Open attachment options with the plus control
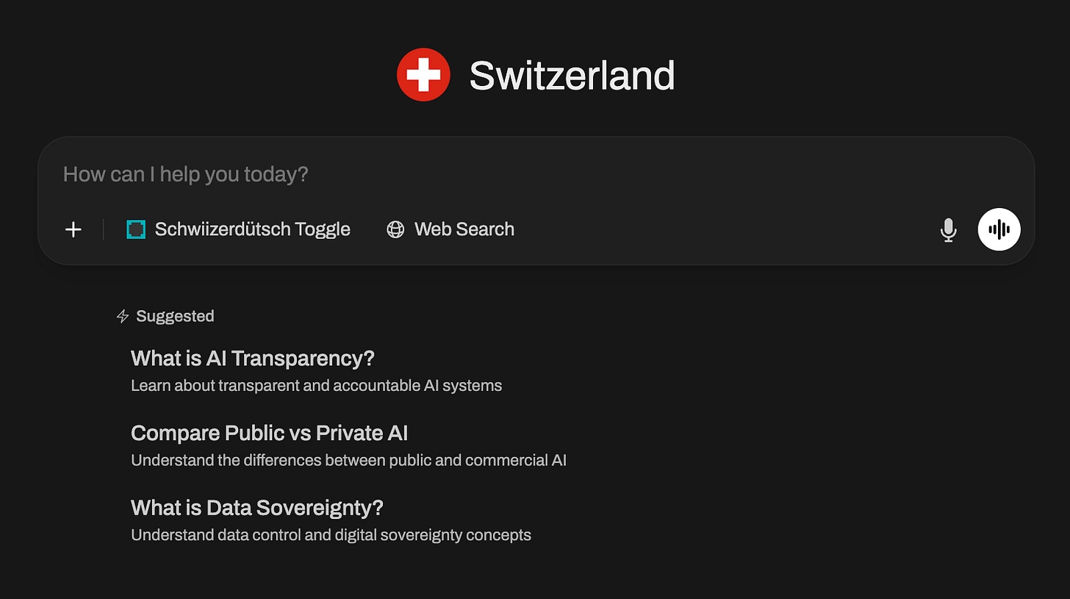The image size is (1070, 599). [x=73, y=229]
